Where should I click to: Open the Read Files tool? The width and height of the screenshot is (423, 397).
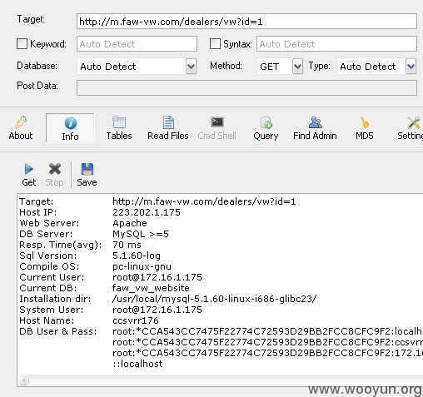tap(168, 128)
